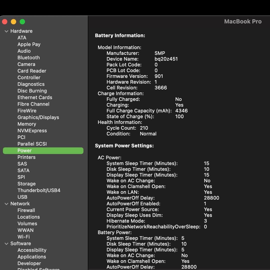Select Applications under Software

pos(31,257)
